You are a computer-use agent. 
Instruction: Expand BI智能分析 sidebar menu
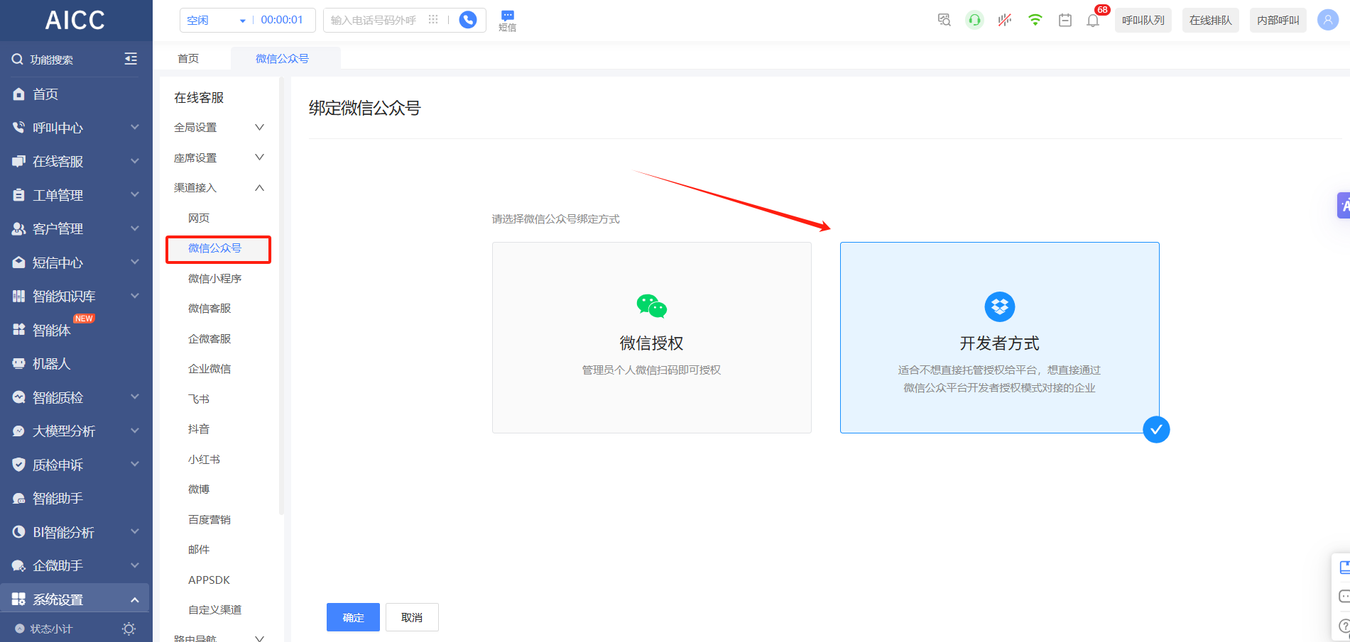(x=76, y=532)
